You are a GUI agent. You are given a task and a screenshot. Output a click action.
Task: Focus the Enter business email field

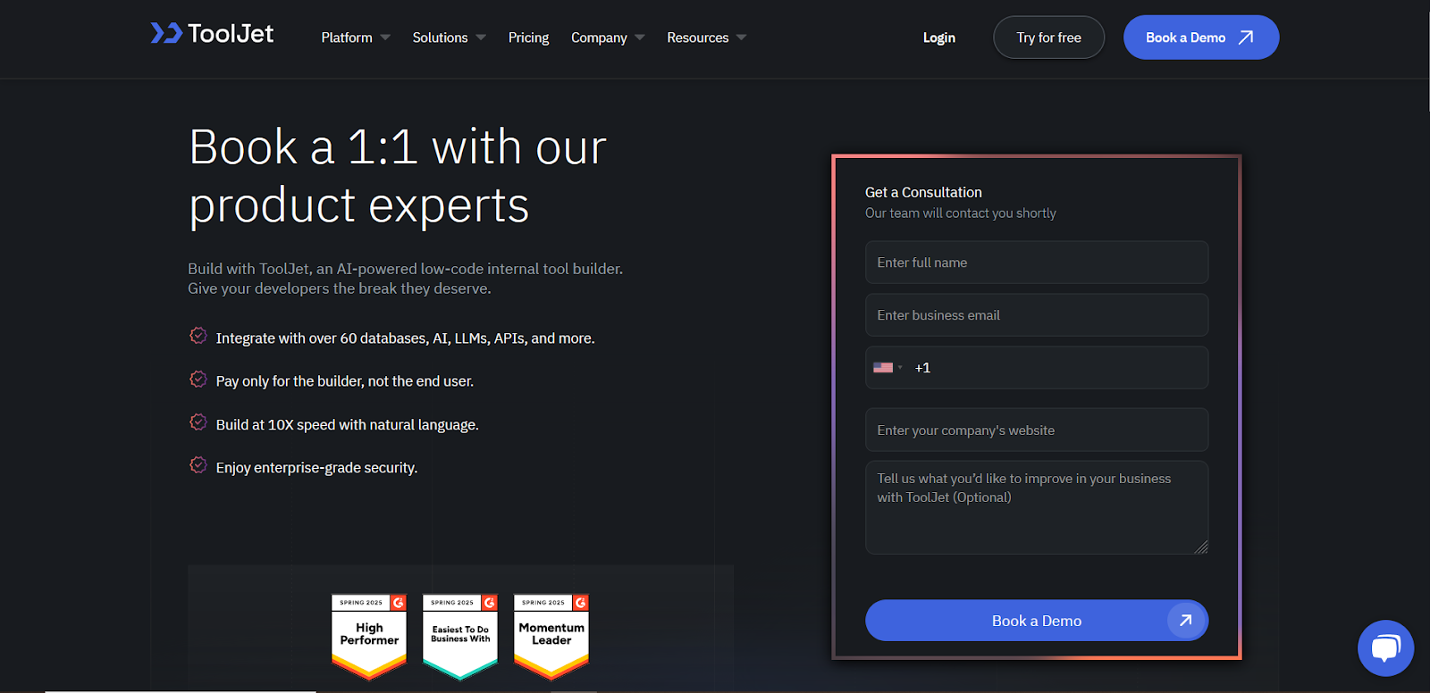click(x=1037, y=315)
